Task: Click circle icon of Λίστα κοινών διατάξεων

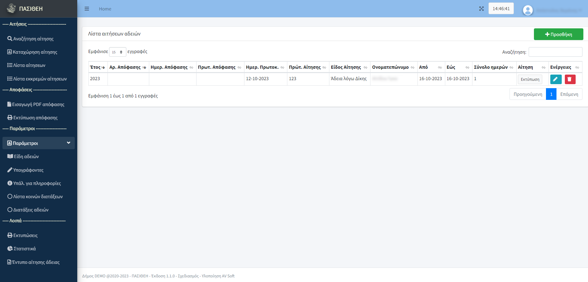Action: (10, 196)
